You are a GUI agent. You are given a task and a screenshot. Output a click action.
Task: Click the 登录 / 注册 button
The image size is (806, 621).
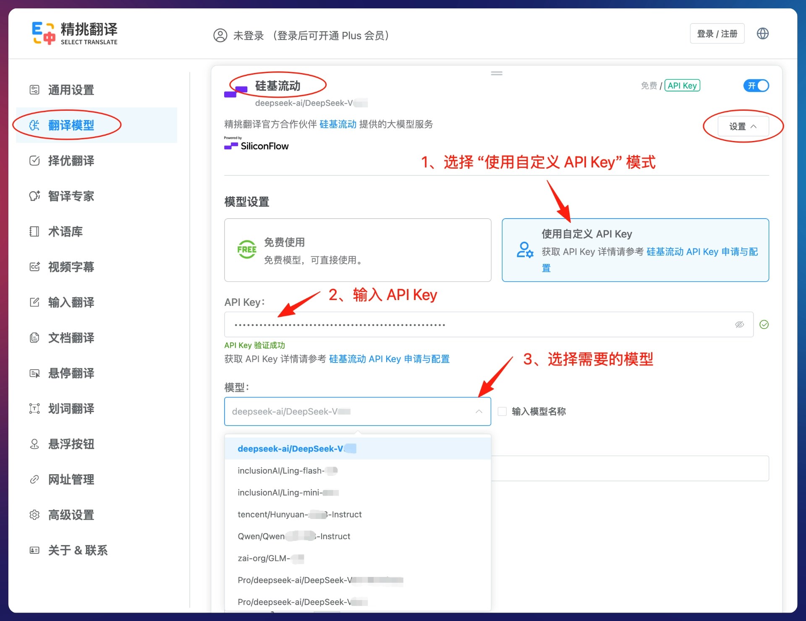click(717, 34)
